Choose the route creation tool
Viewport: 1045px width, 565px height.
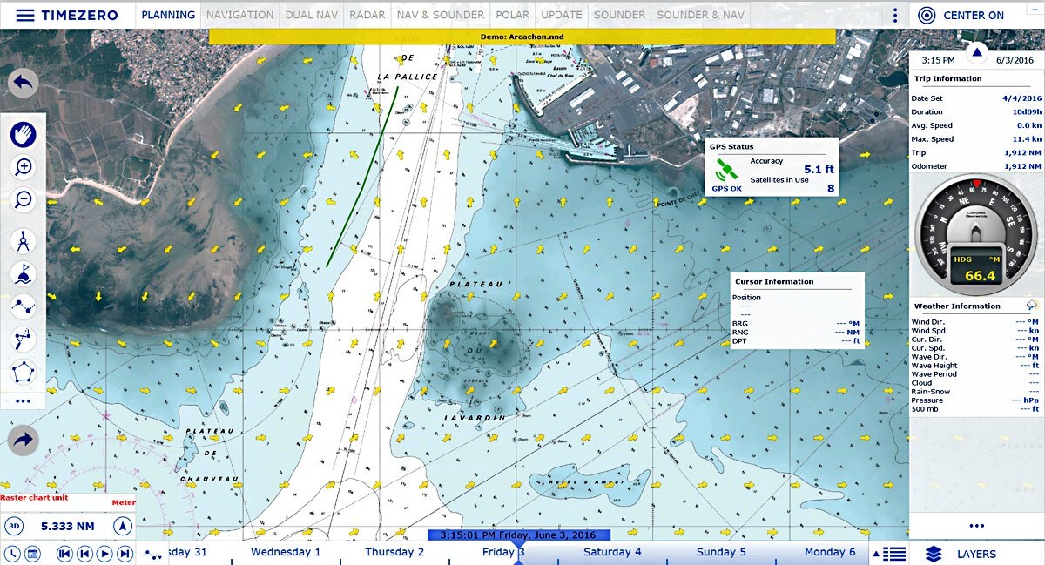(x=24, y=306)
